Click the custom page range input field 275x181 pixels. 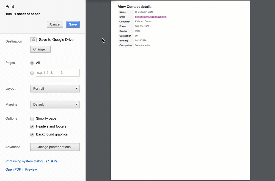[58, 73]
